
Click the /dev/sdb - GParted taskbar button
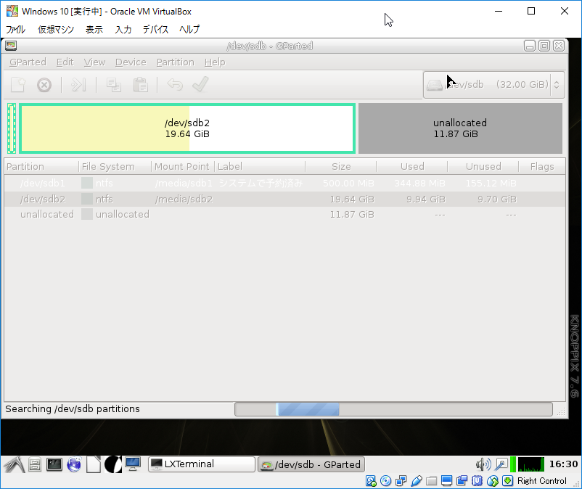[311, 464]
